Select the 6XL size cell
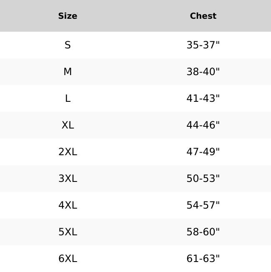The height and width of the screenshot is (272, 271). coord(68,259)
